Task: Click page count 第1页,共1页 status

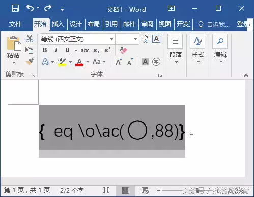Action: pyautogui.click(x=27, y=190)
